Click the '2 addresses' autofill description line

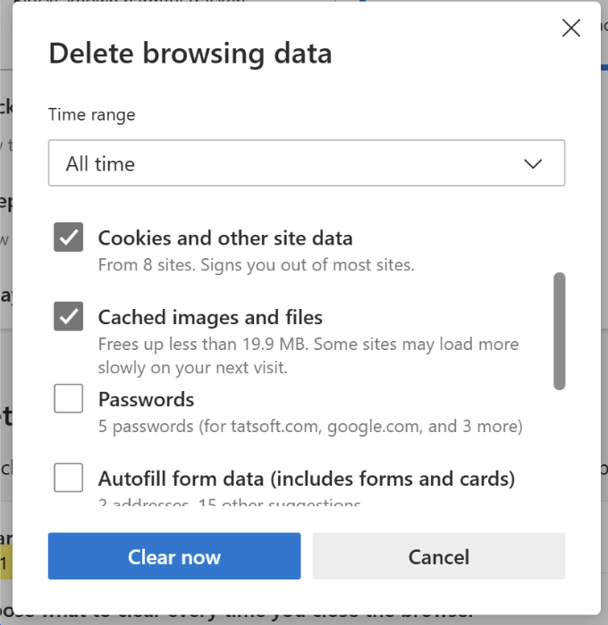(229, 504)
